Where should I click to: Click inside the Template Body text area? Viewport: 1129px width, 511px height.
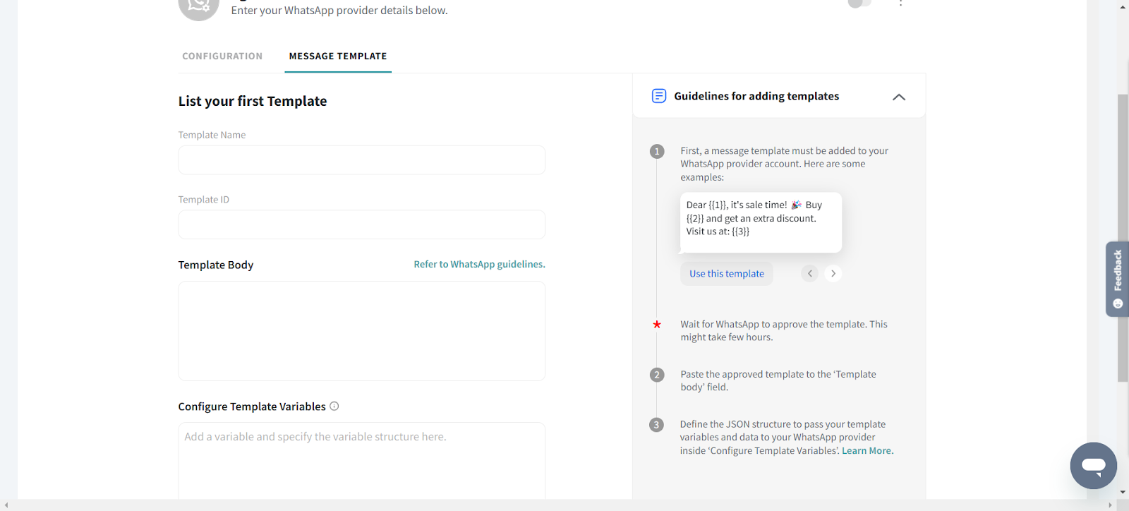(361, 331)
